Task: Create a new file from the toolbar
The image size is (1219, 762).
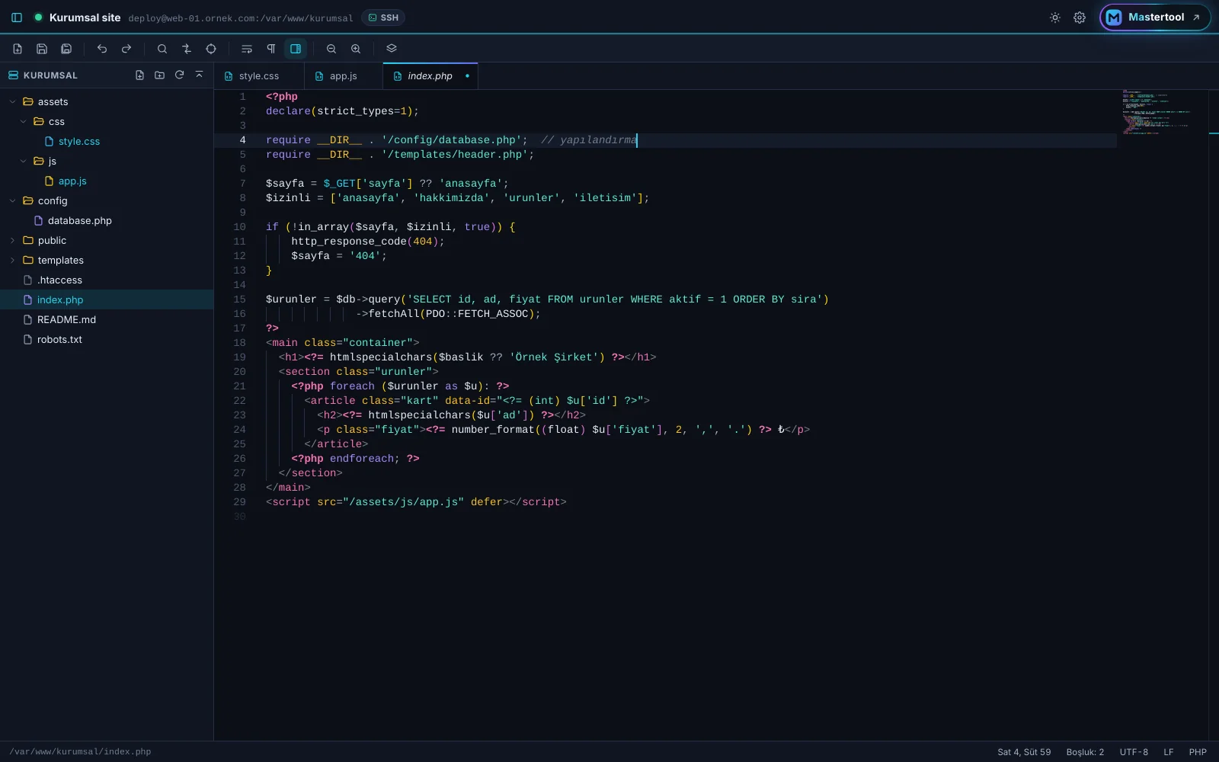Action: click(x=18, y=49)
